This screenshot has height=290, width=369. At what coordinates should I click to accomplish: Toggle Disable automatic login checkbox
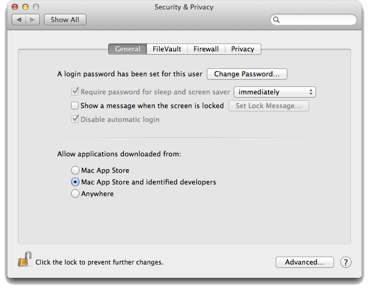click(x=75, y=119)
